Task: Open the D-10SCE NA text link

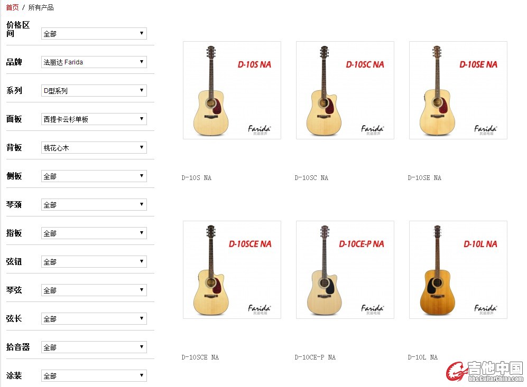Action: point(200,357)
